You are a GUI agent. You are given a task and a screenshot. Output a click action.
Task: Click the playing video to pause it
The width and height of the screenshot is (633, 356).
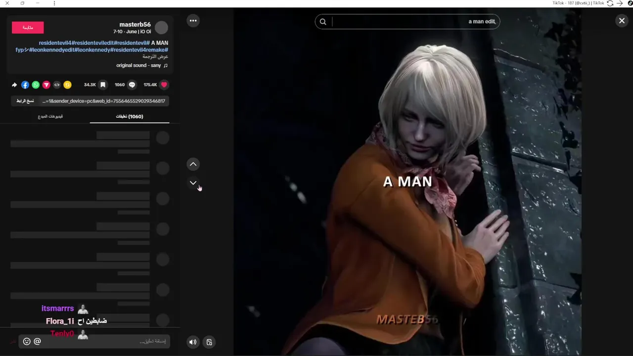pyautogui.click(x=407, y=181)
